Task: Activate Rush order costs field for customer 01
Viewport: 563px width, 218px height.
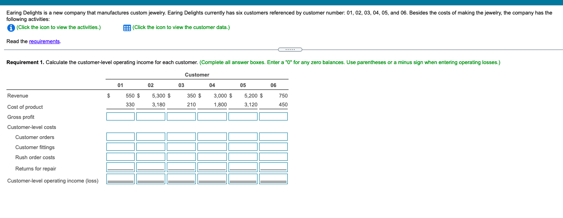Action: coord(120,157)
